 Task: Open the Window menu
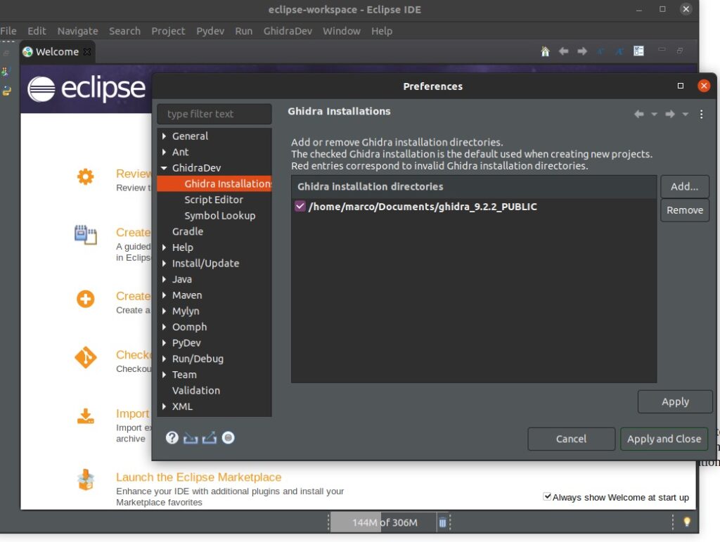(x=341, y=31)
